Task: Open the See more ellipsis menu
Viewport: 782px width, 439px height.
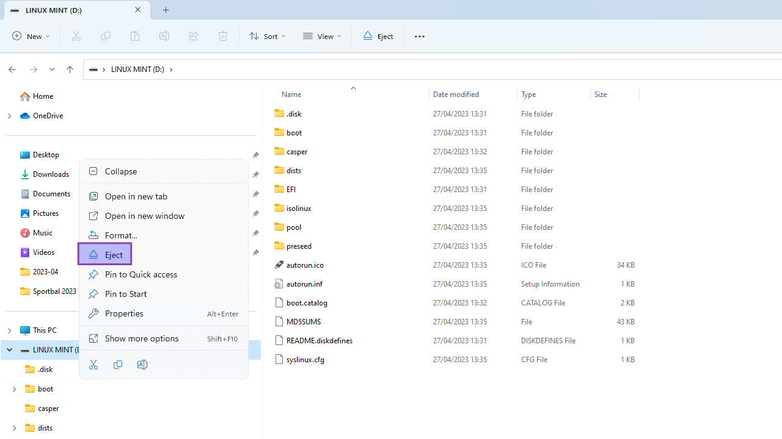Action: click(x=420, y=36)
